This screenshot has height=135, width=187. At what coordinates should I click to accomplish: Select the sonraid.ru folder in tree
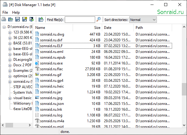point(23,81)
